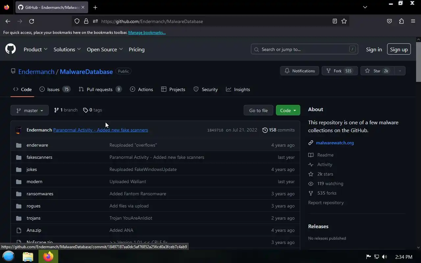Open the 1 branch link
The width and height of the screenshot is (421, 263).
pos(66,110)
